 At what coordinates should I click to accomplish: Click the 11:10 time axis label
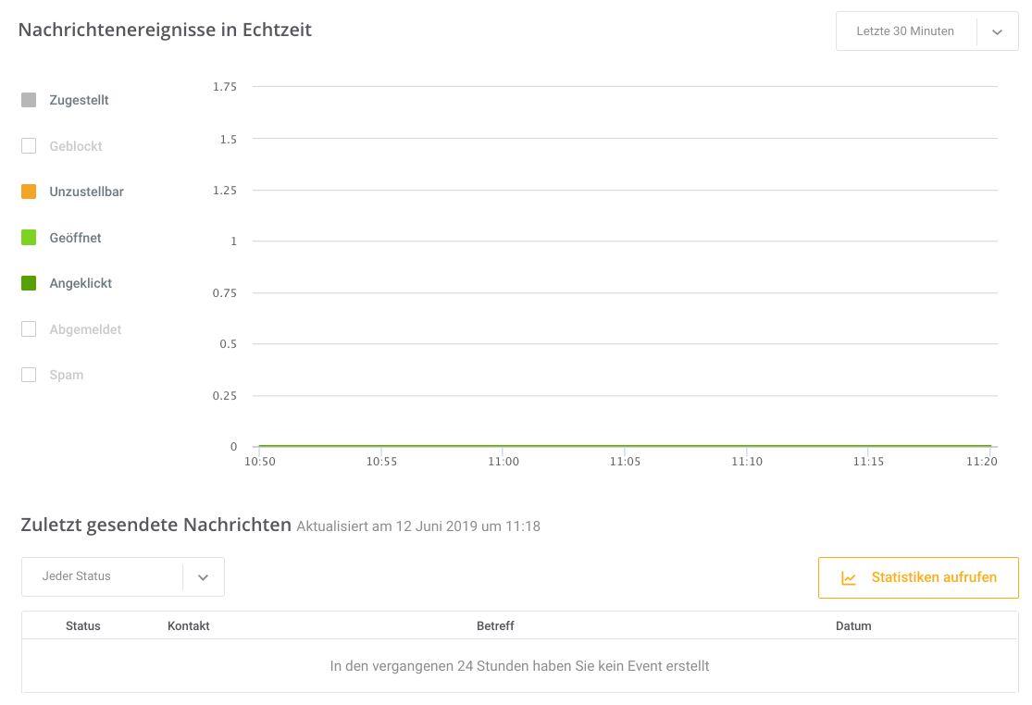tap(747, 462)
